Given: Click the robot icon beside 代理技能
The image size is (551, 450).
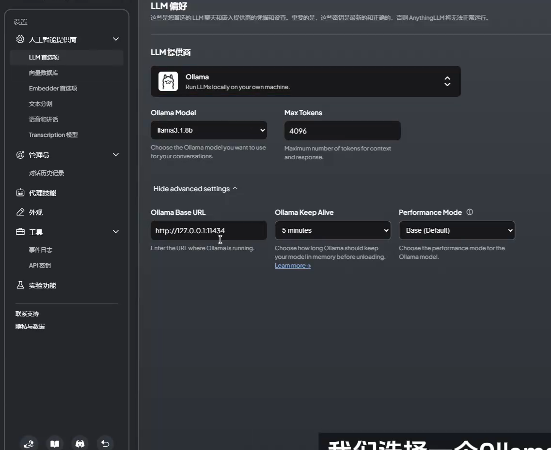Looking at the screenshot, I should (x=20, y=193).
